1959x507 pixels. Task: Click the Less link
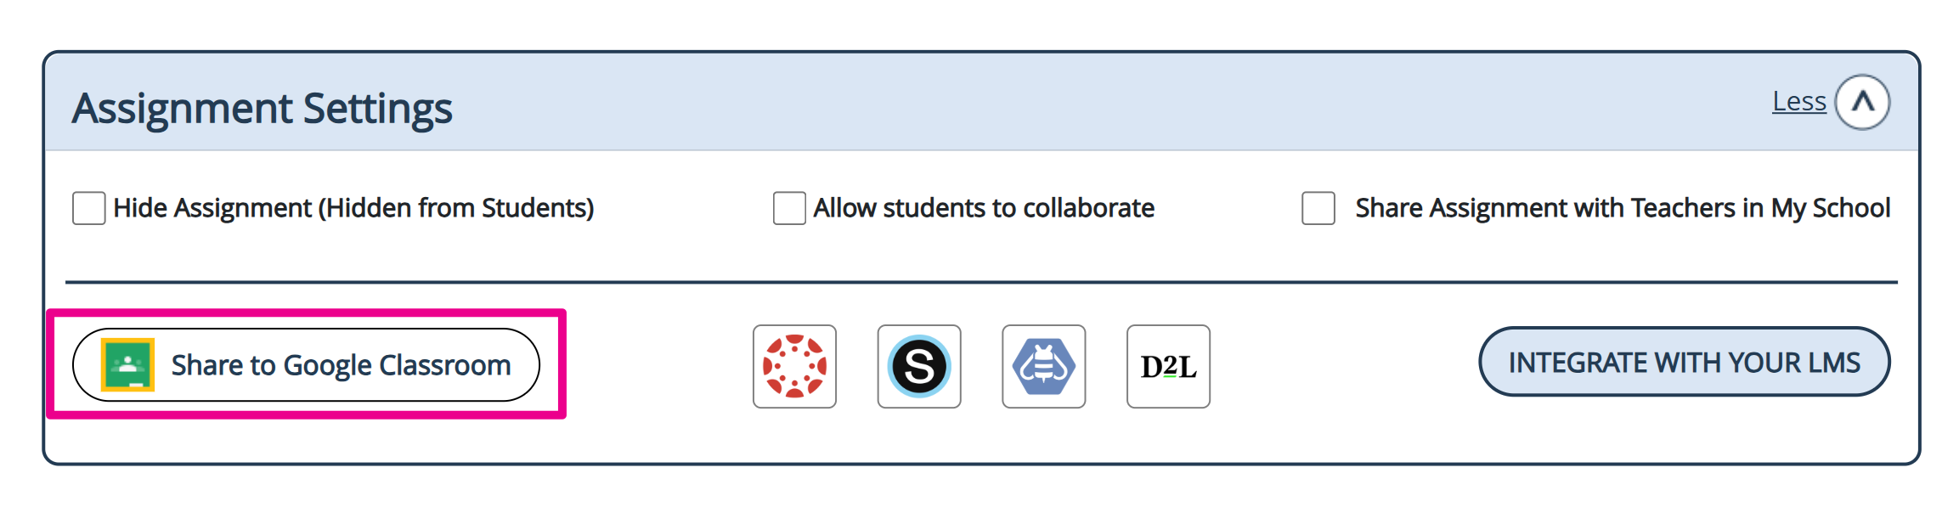click(1798, 102)
